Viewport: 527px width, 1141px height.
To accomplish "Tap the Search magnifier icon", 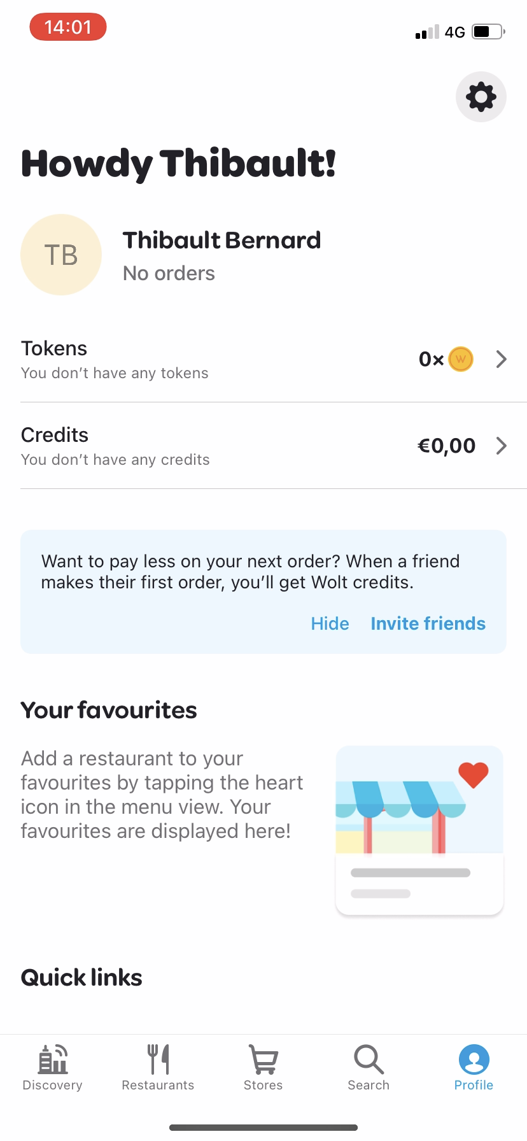I will 369,1059.
